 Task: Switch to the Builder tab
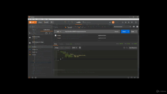(79, 22)
